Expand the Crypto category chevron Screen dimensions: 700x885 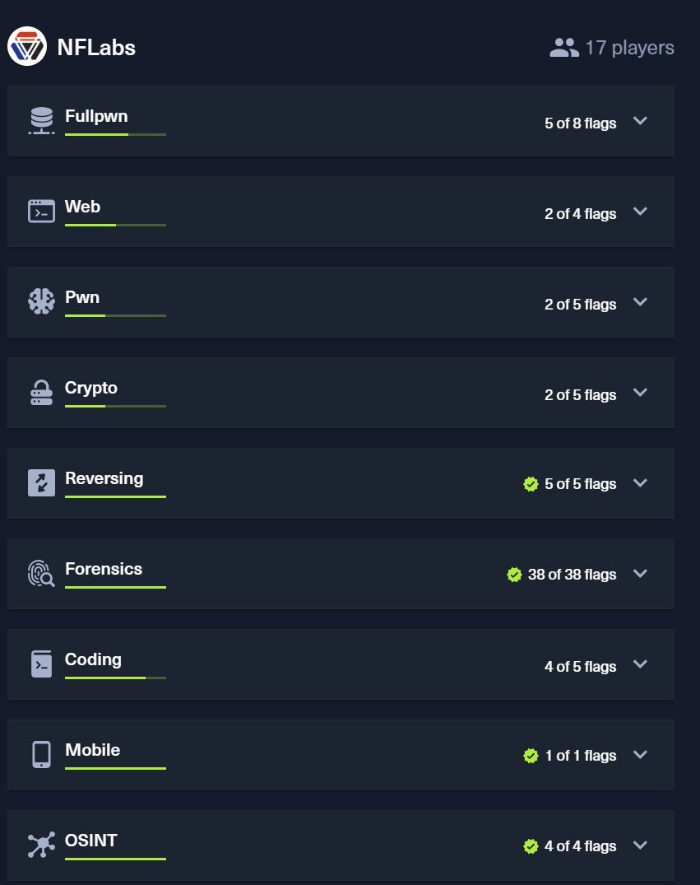pyautogui.click(x=640, y=392)
